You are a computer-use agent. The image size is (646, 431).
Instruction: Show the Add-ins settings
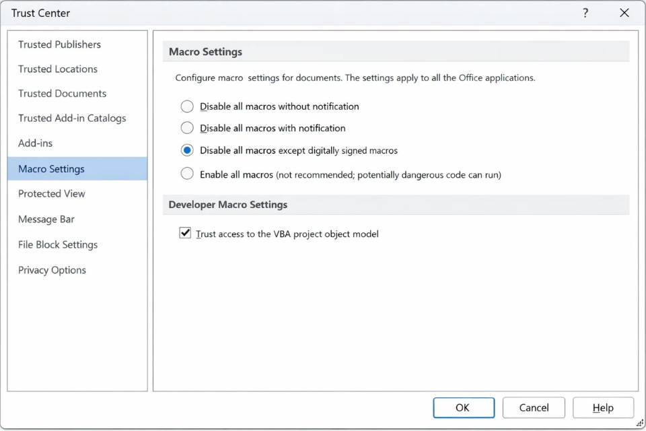[x=35, y=143]
